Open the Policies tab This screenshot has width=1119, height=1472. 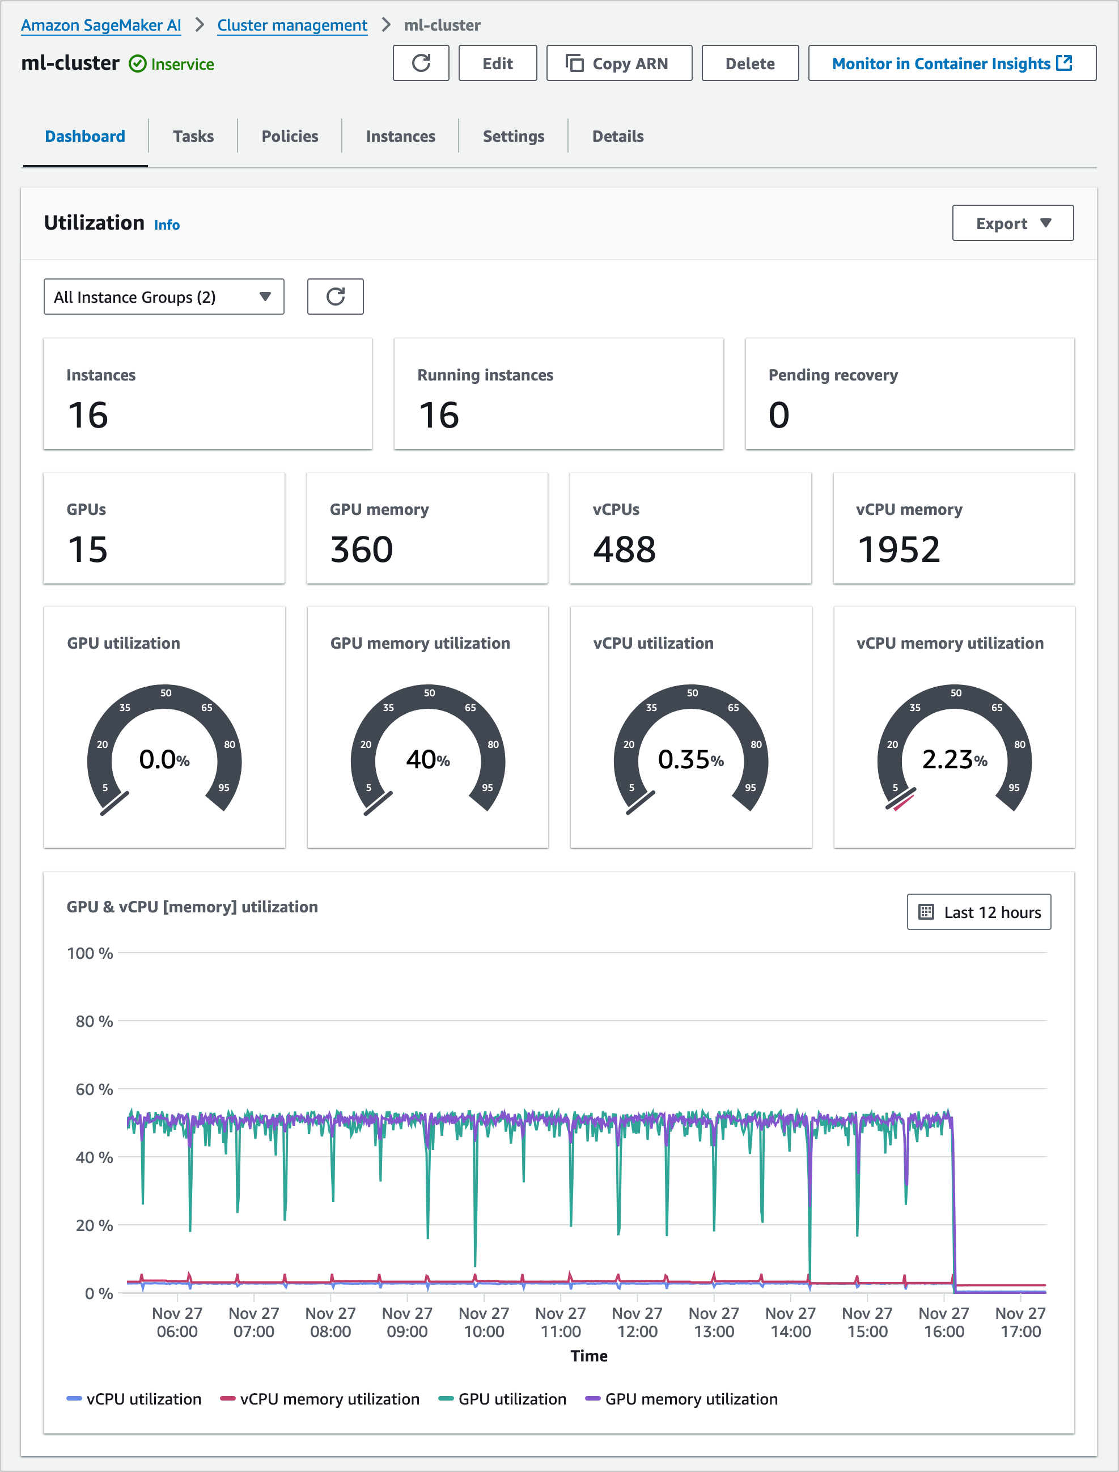tap(289, 137)
